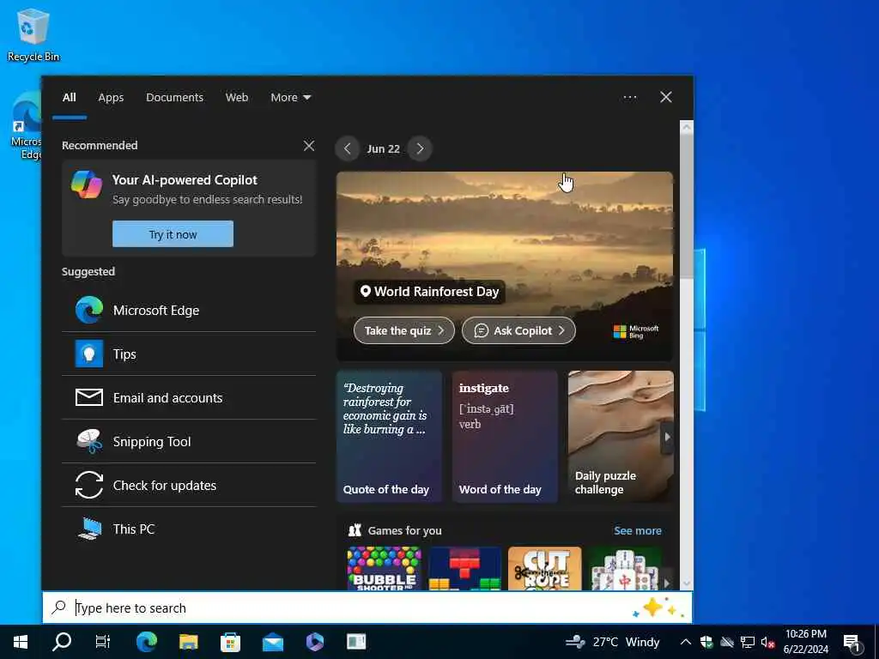
Task: Open the Daily puzzle challenge card
Action: click(x=621, y=436)
